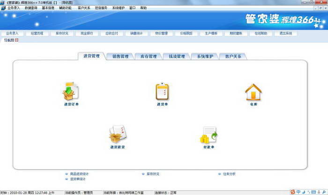Viewport: 328px width, 195px height.
Task: Click the application icon in menu bar
Action: click(3, 8)
